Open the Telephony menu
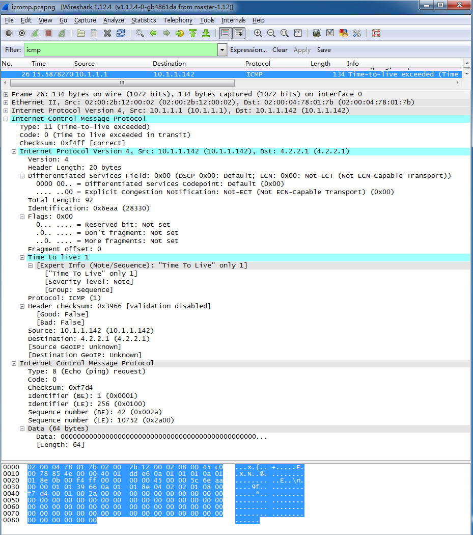473x535 pixels. (178, 20)
